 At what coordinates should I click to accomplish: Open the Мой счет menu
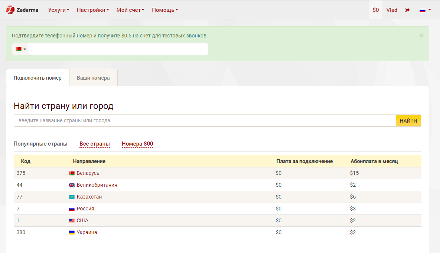point(130,10)
